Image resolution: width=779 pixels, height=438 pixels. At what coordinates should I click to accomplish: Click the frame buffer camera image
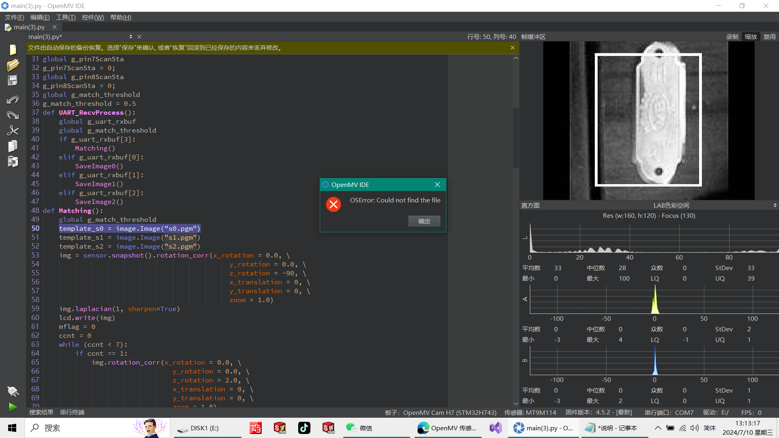tap(649, 120)
